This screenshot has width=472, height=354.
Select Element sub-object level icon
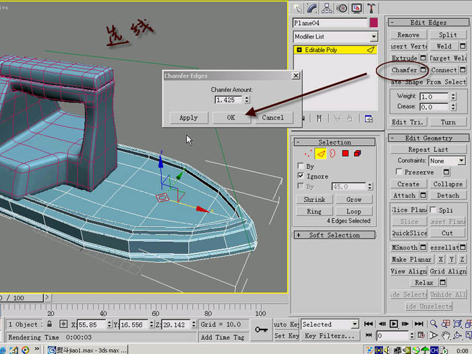(357, 153)
